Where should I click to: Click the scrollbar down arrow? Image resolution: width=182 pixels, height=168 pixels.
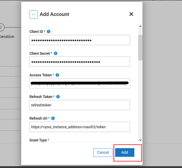pyautogui.click(x=140, y=140)
